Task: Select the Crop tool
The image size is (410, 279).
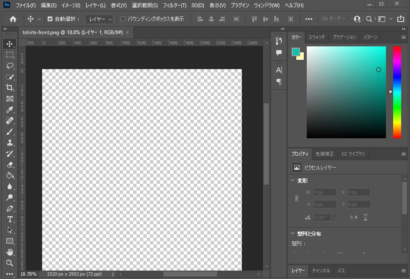Action: coord(10,88)
